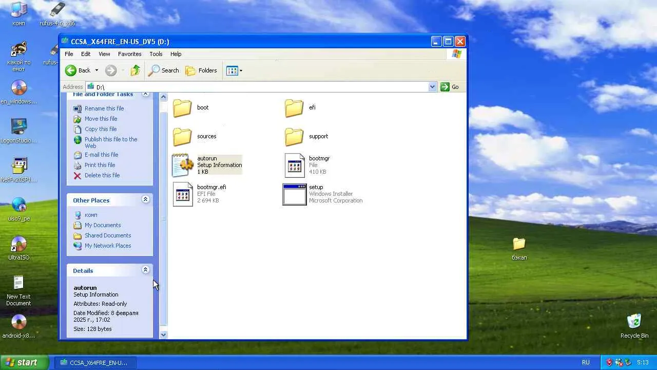Select the en_windows disc image icon
This screenshot has height=370, width=657.
click(18, 92)
